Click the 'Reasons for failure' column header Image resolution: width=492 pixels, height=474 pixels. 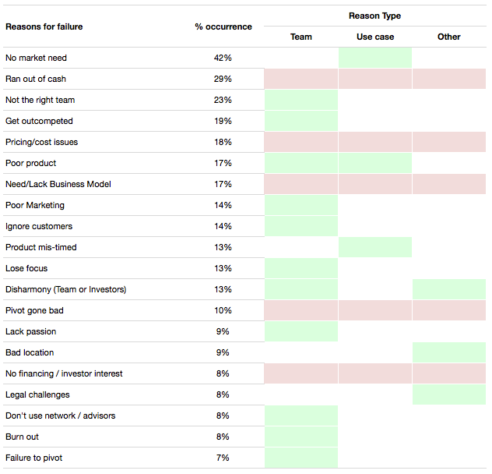click(x=44, y=27)
